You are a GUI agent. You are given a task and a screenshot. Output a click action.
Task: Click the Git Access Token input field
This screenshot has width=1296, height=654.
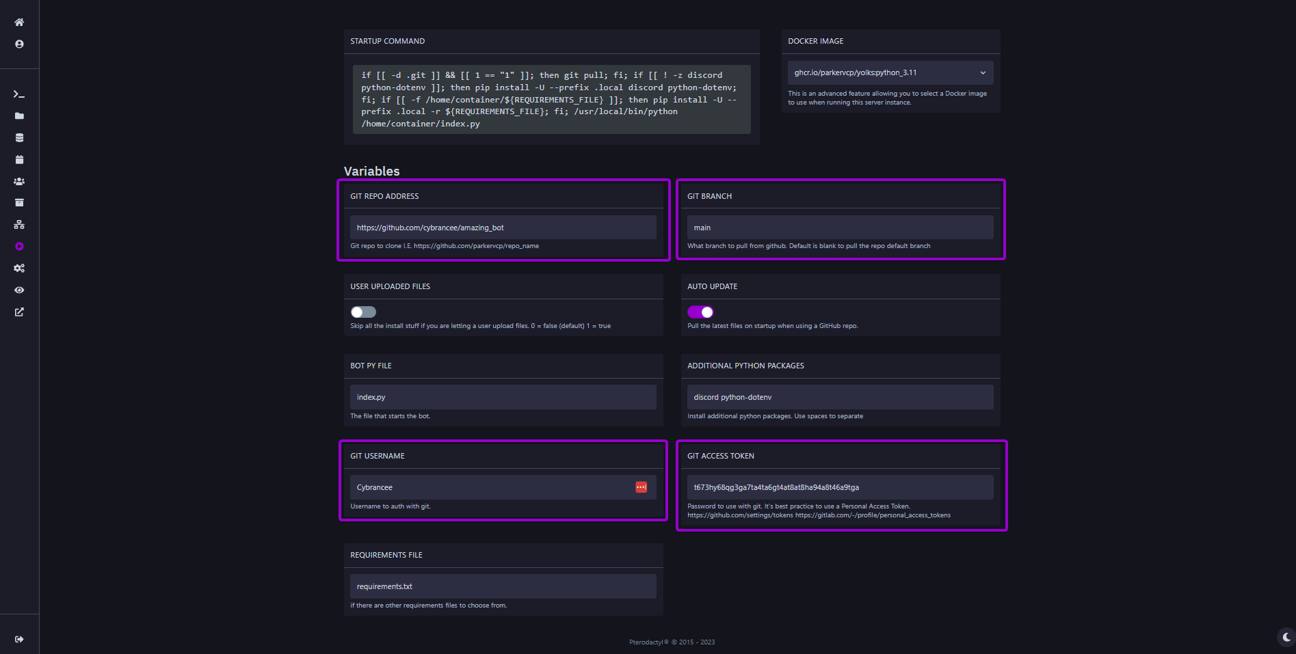pyautogui.click(x=839, y=487)
